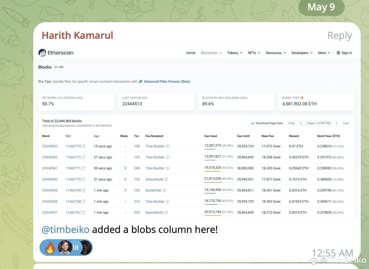Open external link icon for slot 11662771
The image size is (369, 269).
pyautogui.click(x=83, y=168)
